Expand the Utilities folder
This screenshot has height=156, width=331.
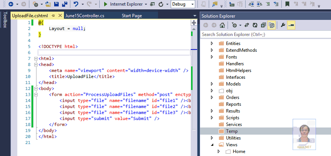212,138
